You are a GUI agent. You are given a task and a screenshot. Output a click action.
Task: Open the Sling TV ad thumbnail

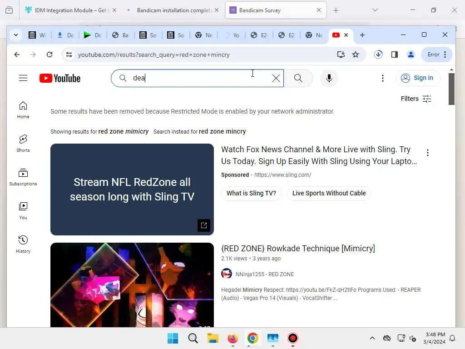coord(132,189)
